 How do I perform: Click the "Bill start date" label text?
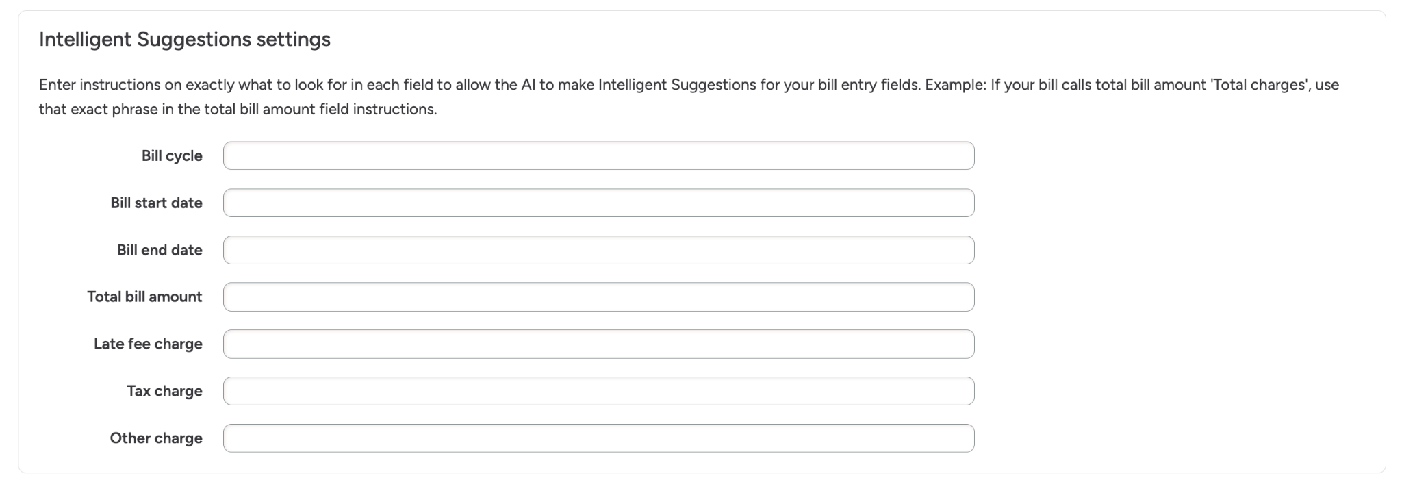coord(156,203)
